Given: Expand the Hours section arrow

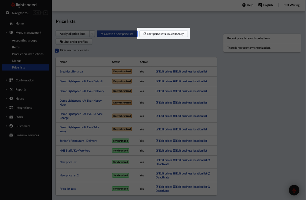Looking at the screenshot, I should (x=6, y=98).
